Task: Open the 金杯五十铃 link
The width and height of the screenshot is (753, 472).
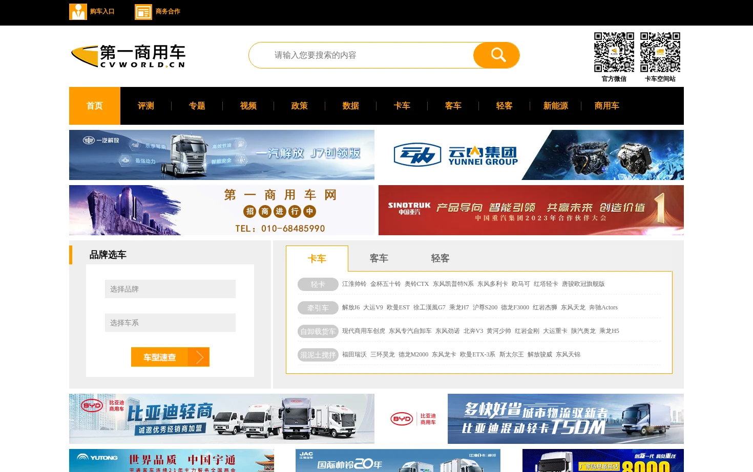Action: tap(386, 284)
